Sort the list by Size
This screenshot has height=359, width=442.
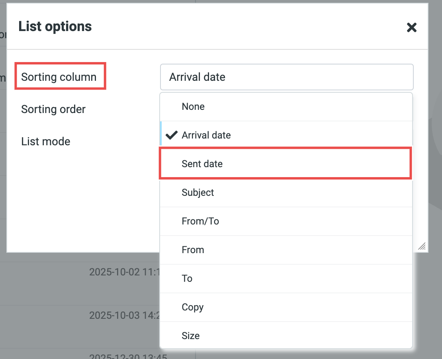[x=286, y=336]
